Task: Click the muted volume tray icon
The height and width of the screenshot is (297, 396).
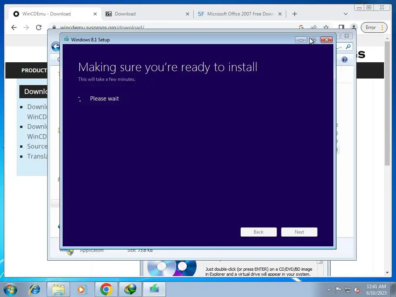Action: (x=357, y=290)
